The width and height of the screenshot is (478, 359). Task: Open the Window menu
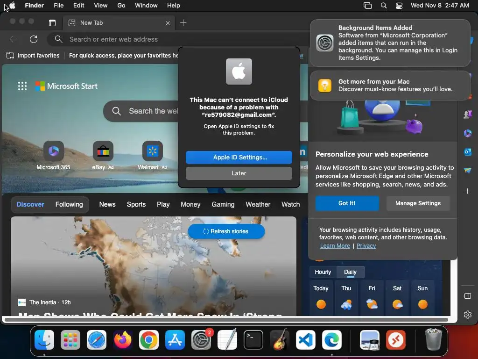click(x=146, y=6)
